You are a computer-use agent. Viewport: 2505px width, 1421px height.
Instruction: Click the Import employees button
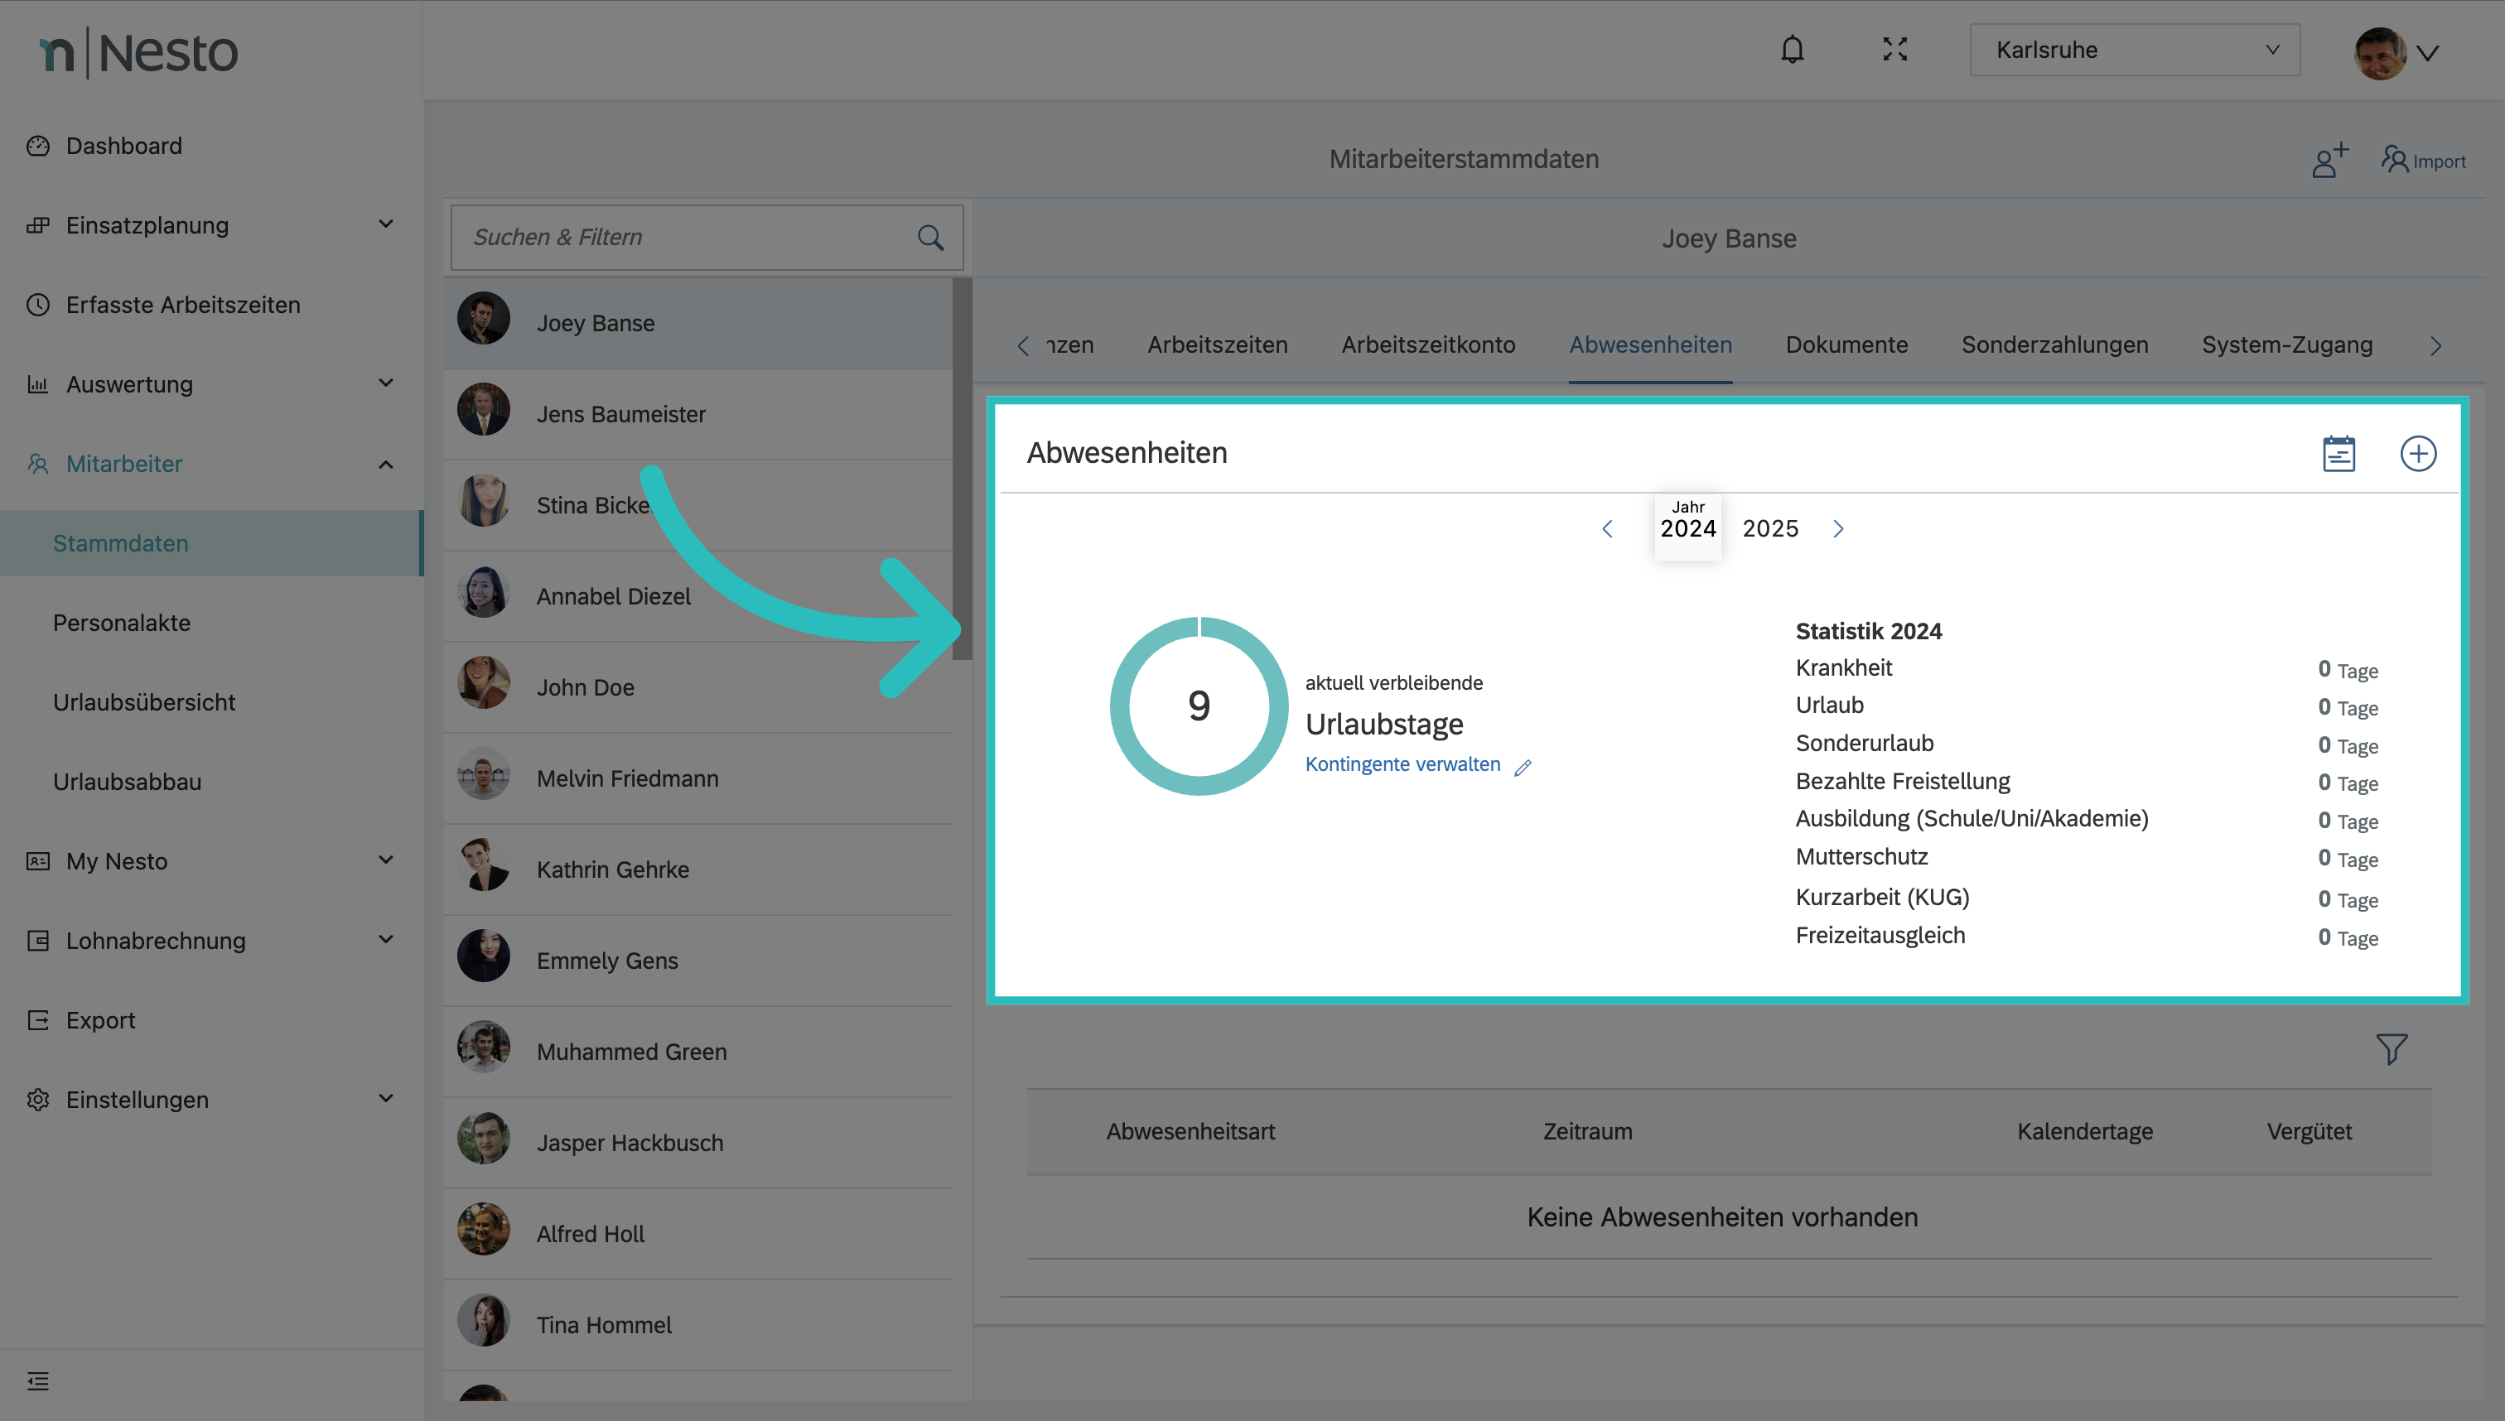(x=2423, y=160)
